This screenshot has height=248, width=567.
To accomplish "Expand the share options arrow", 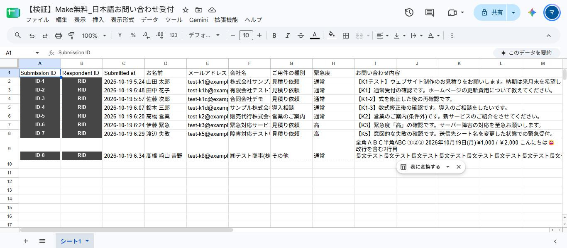I will (513, 12).
